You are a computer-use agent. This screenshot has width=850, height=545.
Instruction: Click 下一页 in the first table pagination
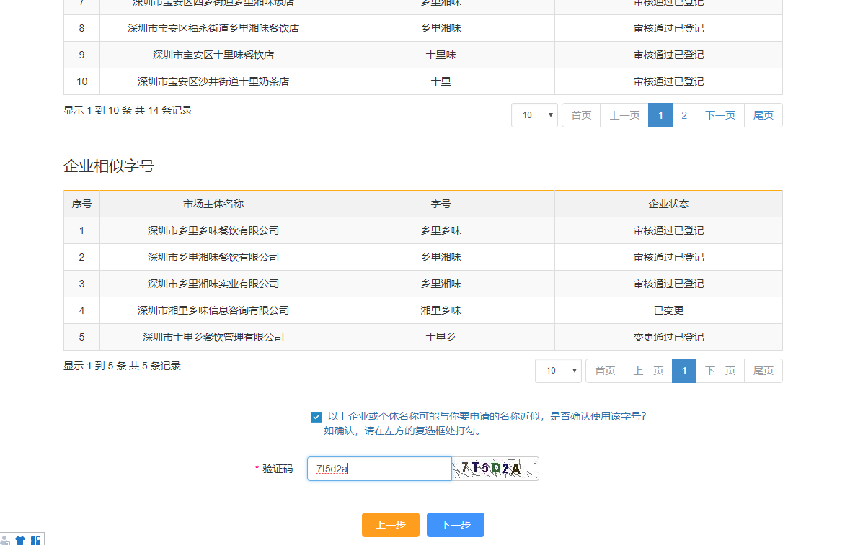[719, 114]
